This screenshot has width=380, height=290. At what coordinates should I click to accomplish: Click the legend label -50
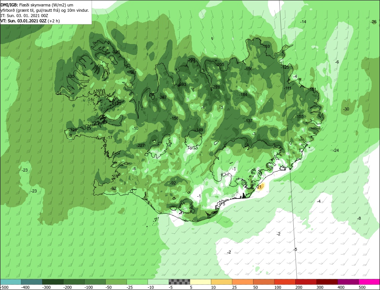point(109,287)
